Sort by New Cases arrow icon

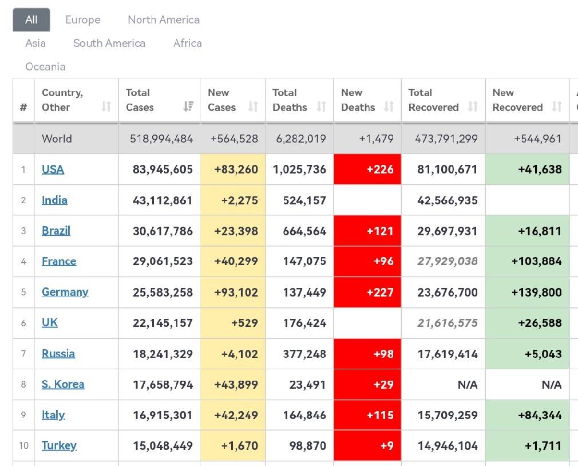[x=253, y=106]
